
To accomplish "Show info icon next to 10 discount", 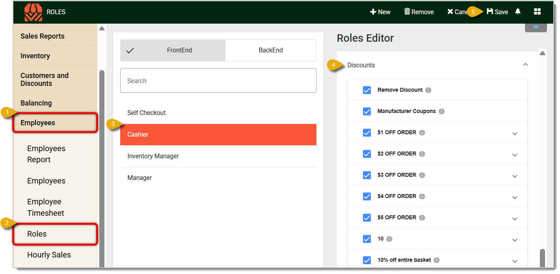I will tap(389, 239).
